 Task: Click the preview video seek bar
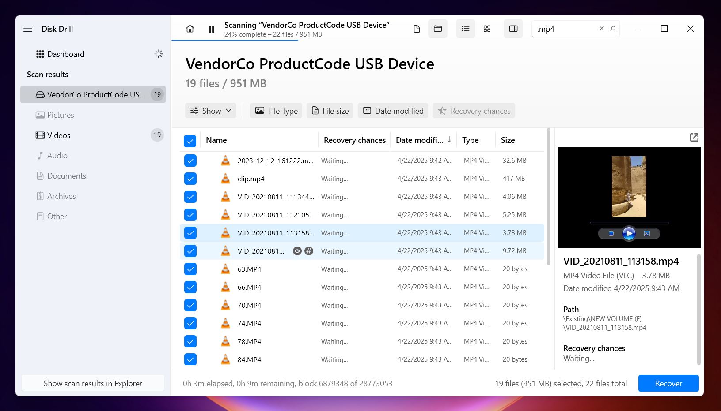pos(629,223)
